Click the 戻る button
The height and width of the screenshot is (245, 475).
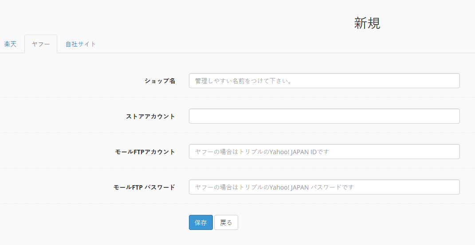click(226, 222)
